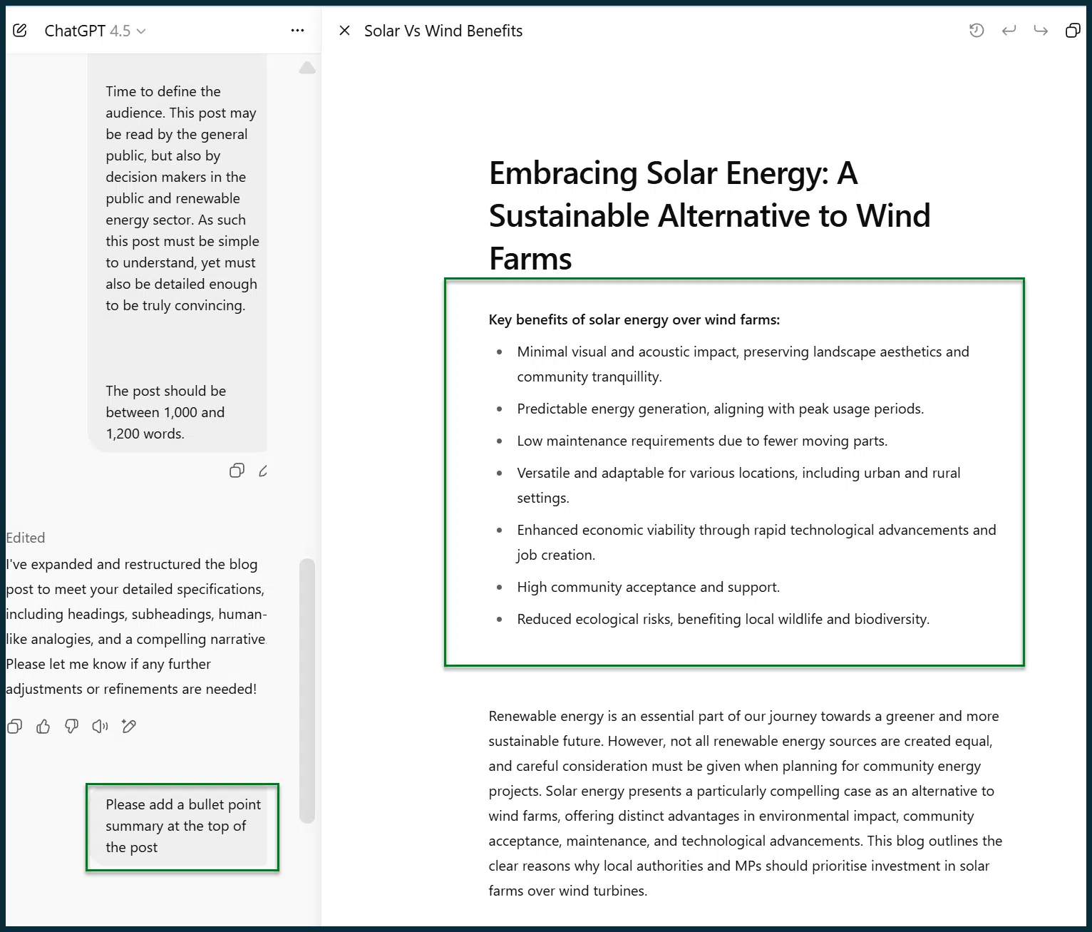Open the three-dots more options menu
This screenshot has width=1092, height=932.
[298, 31]
